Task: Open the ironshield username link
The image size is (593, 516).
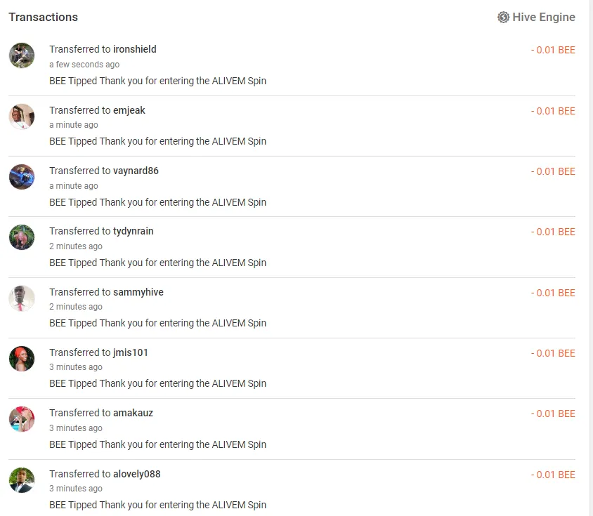Action: coord(135,49)
